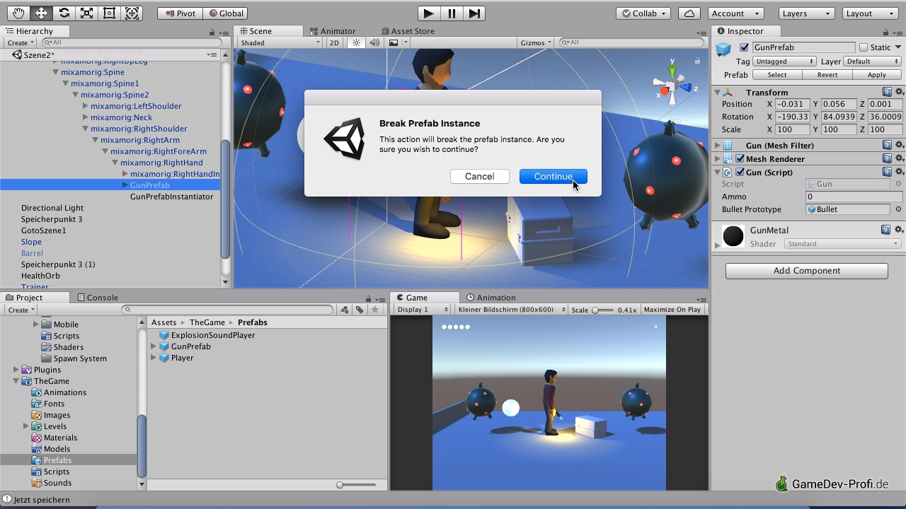Open Transform component help icon
This screenshot has width=906, height=509.
tap(887, 92)
